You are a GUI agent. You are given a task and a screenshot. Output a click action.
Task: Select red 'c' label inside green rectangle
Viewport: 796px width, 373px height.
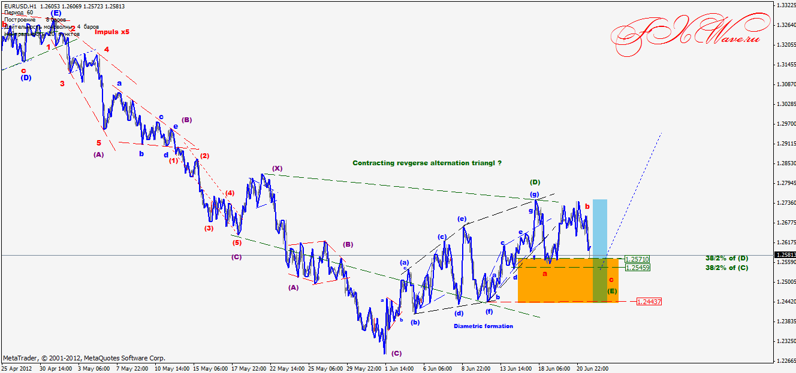coord(611,280)
